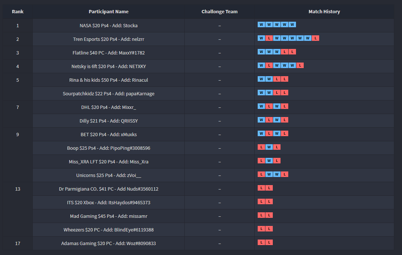
Task: Click first W badge in DHL row
Action: click(261, 106)
